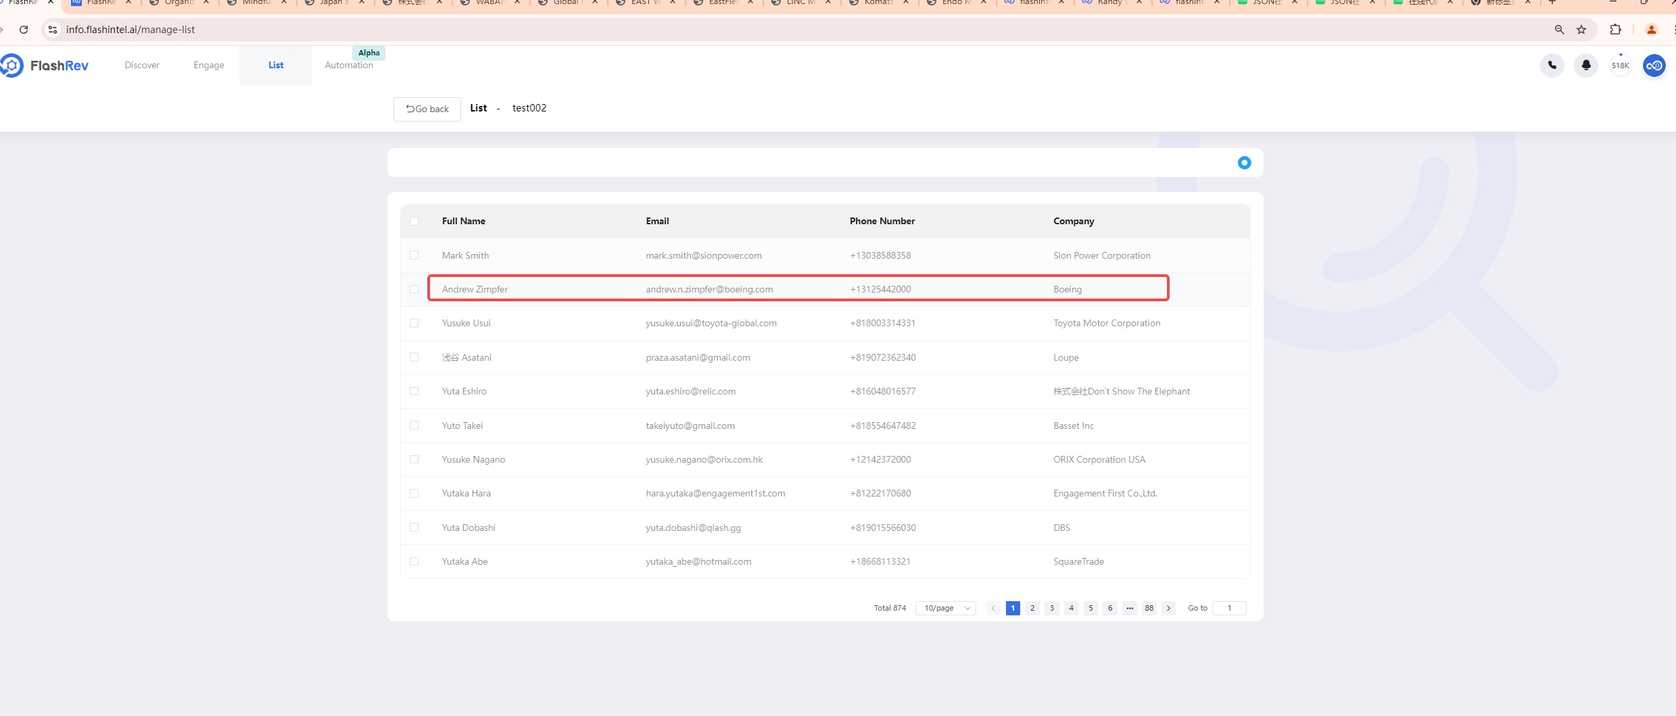This screenshot has width=1676, height=716.
Task: Tick the checkbox for Yuto Takei
Action: (414, 426)
